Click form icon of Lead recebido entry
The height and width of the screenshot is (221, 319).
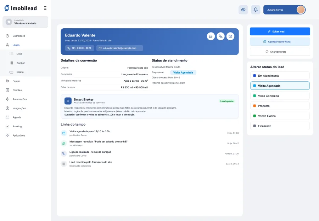[64, 164]
